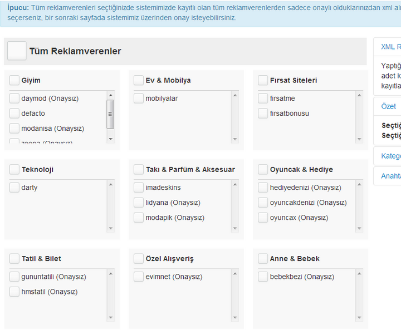Image resolution: width=401 pixels, height=330 pixels.
Task: Click the Tüm Reklamverenler heading
Action: click(x=75, y=51)
